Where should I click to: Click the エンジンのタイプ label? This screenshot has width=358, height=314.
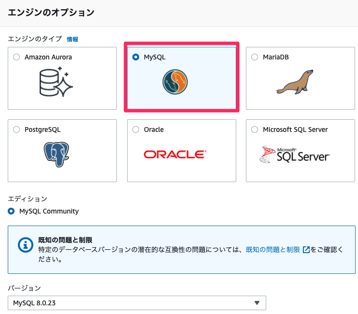(35, 39)
